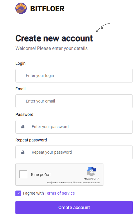Focus the Enter your email field
The height and width of the screenshot is (219, 138).
(x=74, y=101)
